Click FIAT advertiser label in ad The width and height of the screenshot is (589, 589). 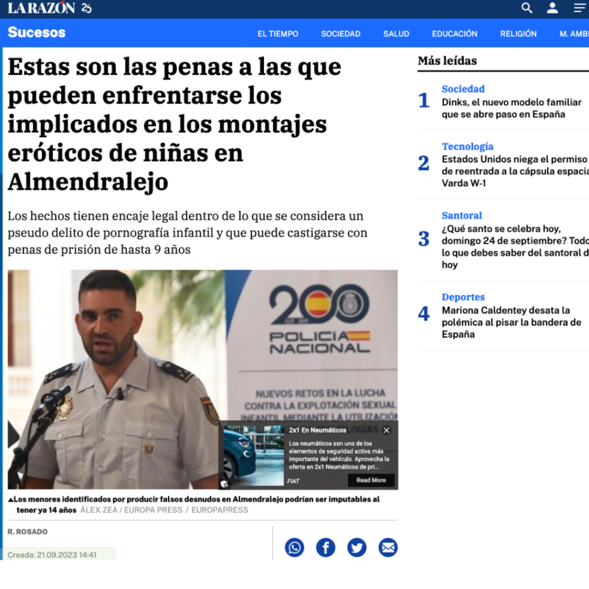click(x=293, y=481)
